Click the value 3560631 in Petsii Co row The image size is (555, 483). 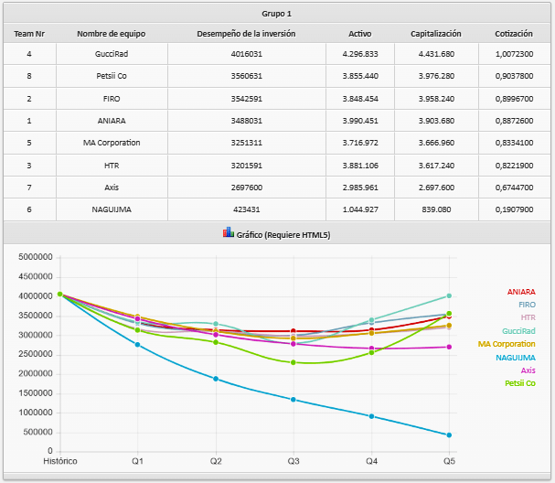(x=247, y=76)
